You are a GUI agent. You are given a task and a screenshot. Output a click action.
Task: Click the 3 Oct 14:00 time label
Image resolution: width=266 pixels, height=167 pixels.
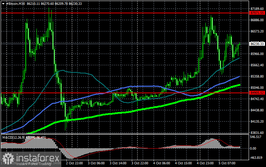pyautogui.click(x=118, y=163)
